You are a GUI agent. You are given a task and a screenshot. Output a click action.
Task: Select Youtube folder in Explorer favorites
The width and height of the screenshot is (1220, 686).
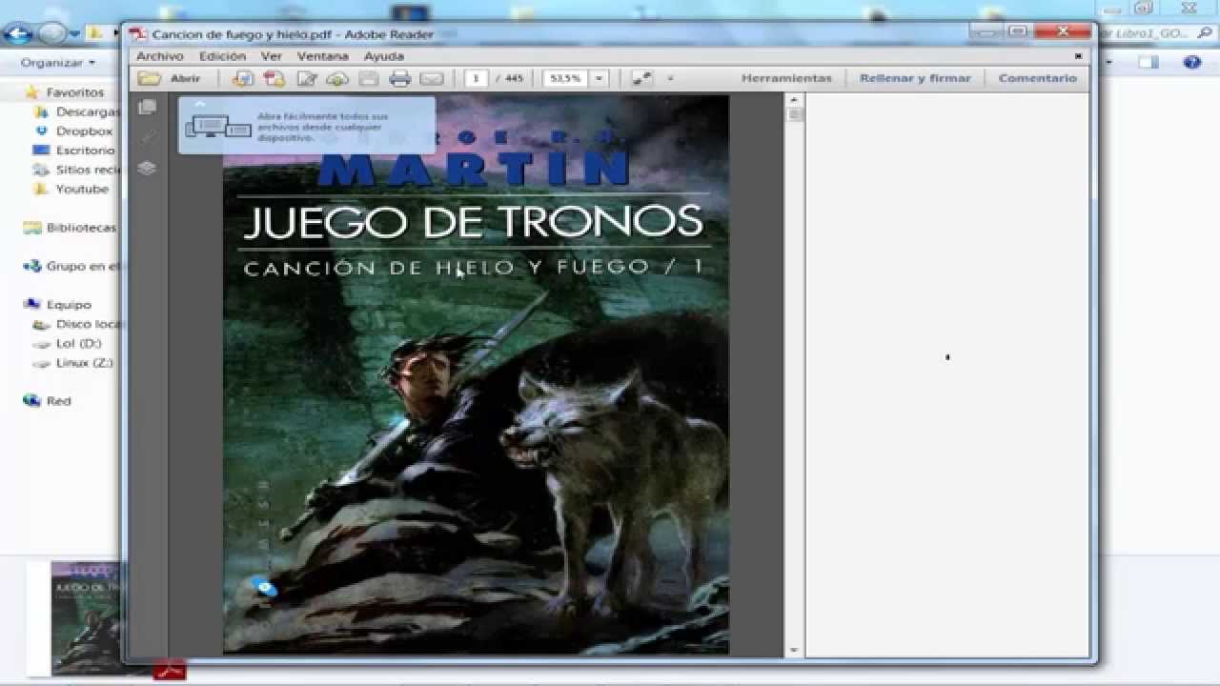(82, 189)
